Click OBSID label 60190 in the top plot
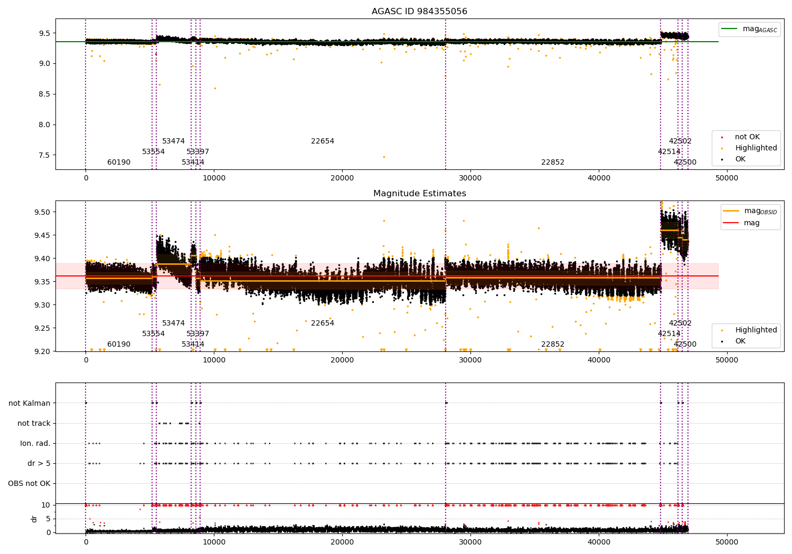 pos(119,163)
